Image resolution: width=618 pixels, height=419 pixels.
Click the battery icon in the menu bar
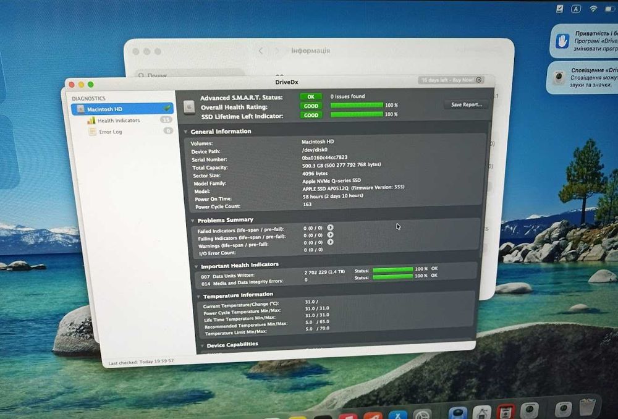click(609, 9)
